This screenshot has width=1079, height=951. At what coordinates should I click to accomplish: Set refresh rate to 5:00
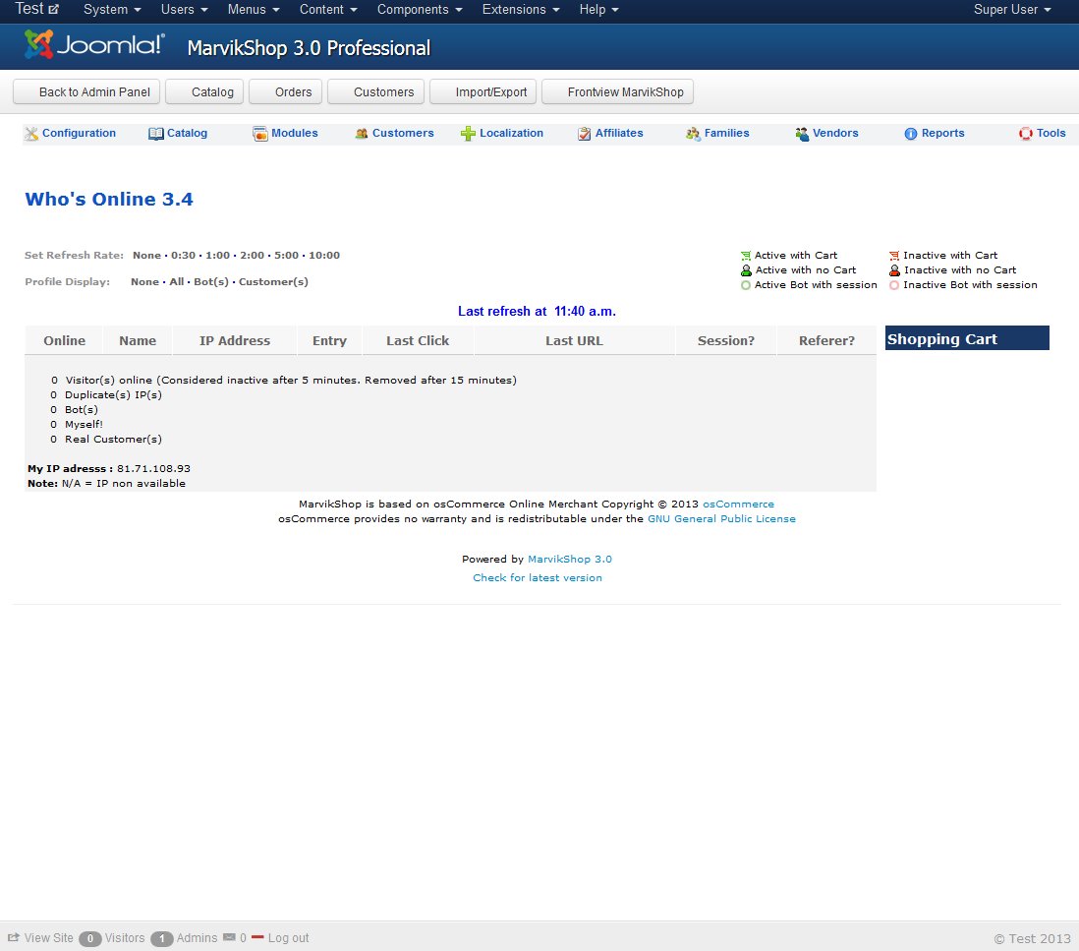(286, 256)
